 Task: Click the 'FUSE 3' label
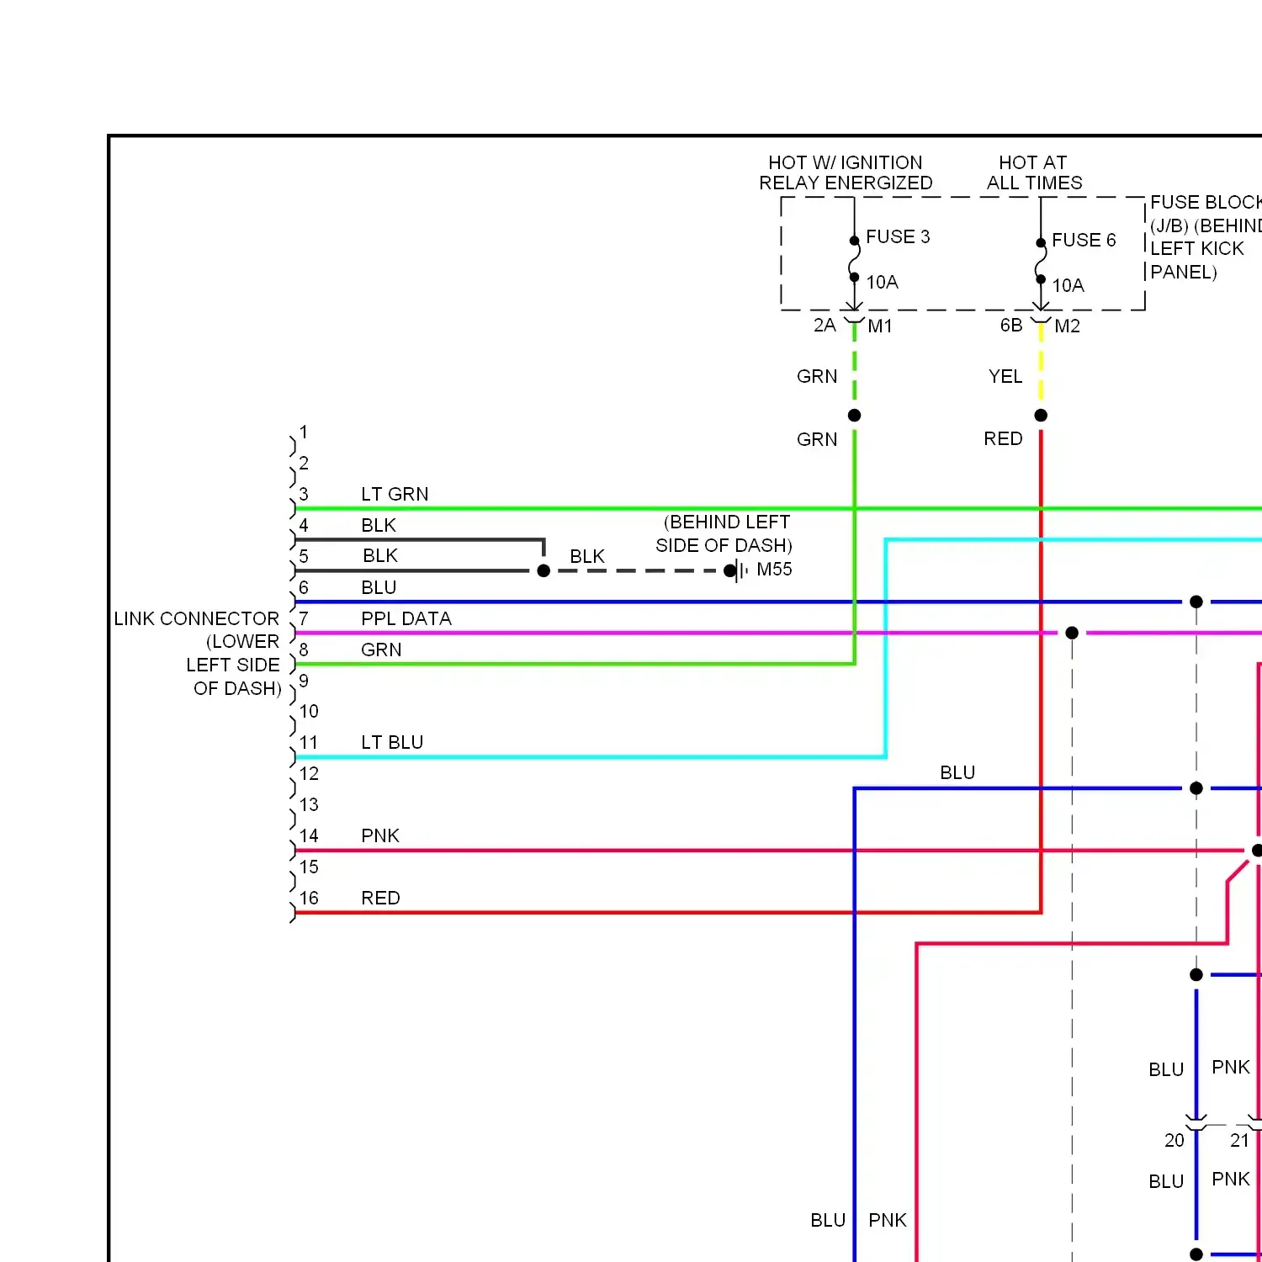pos(898,236)
